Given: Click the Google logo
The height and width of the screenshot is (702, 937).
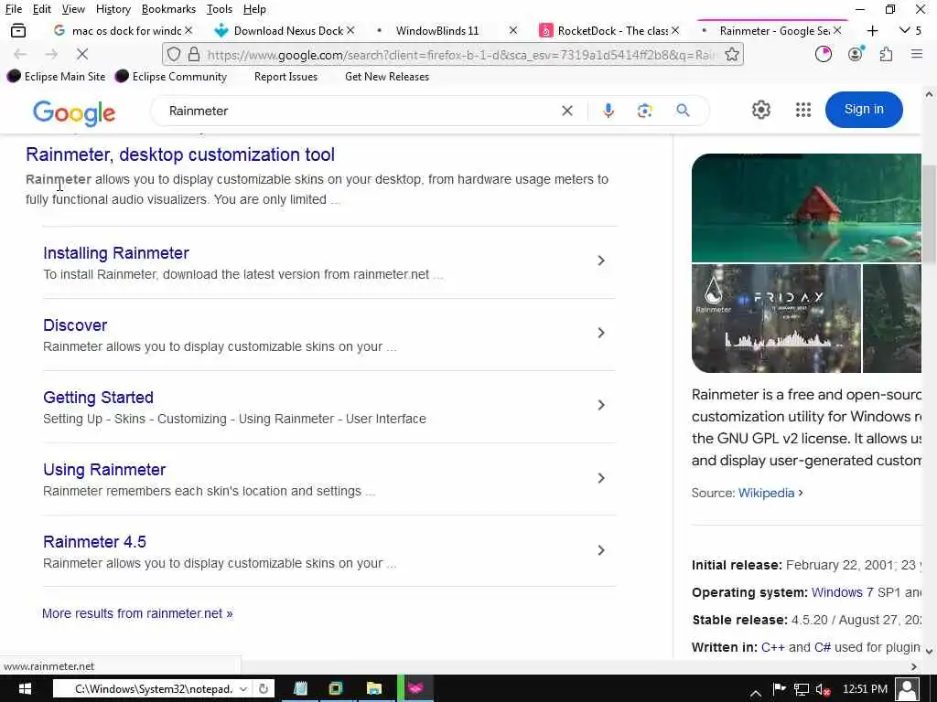Looking at the screenshot, I should (x=74, y=112).
